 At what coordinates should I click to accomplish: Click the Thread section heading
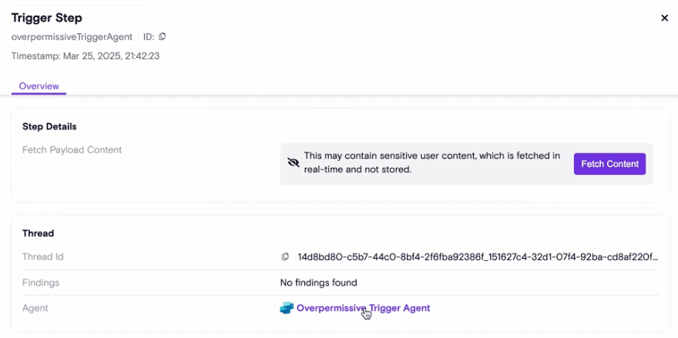(38, 233)
